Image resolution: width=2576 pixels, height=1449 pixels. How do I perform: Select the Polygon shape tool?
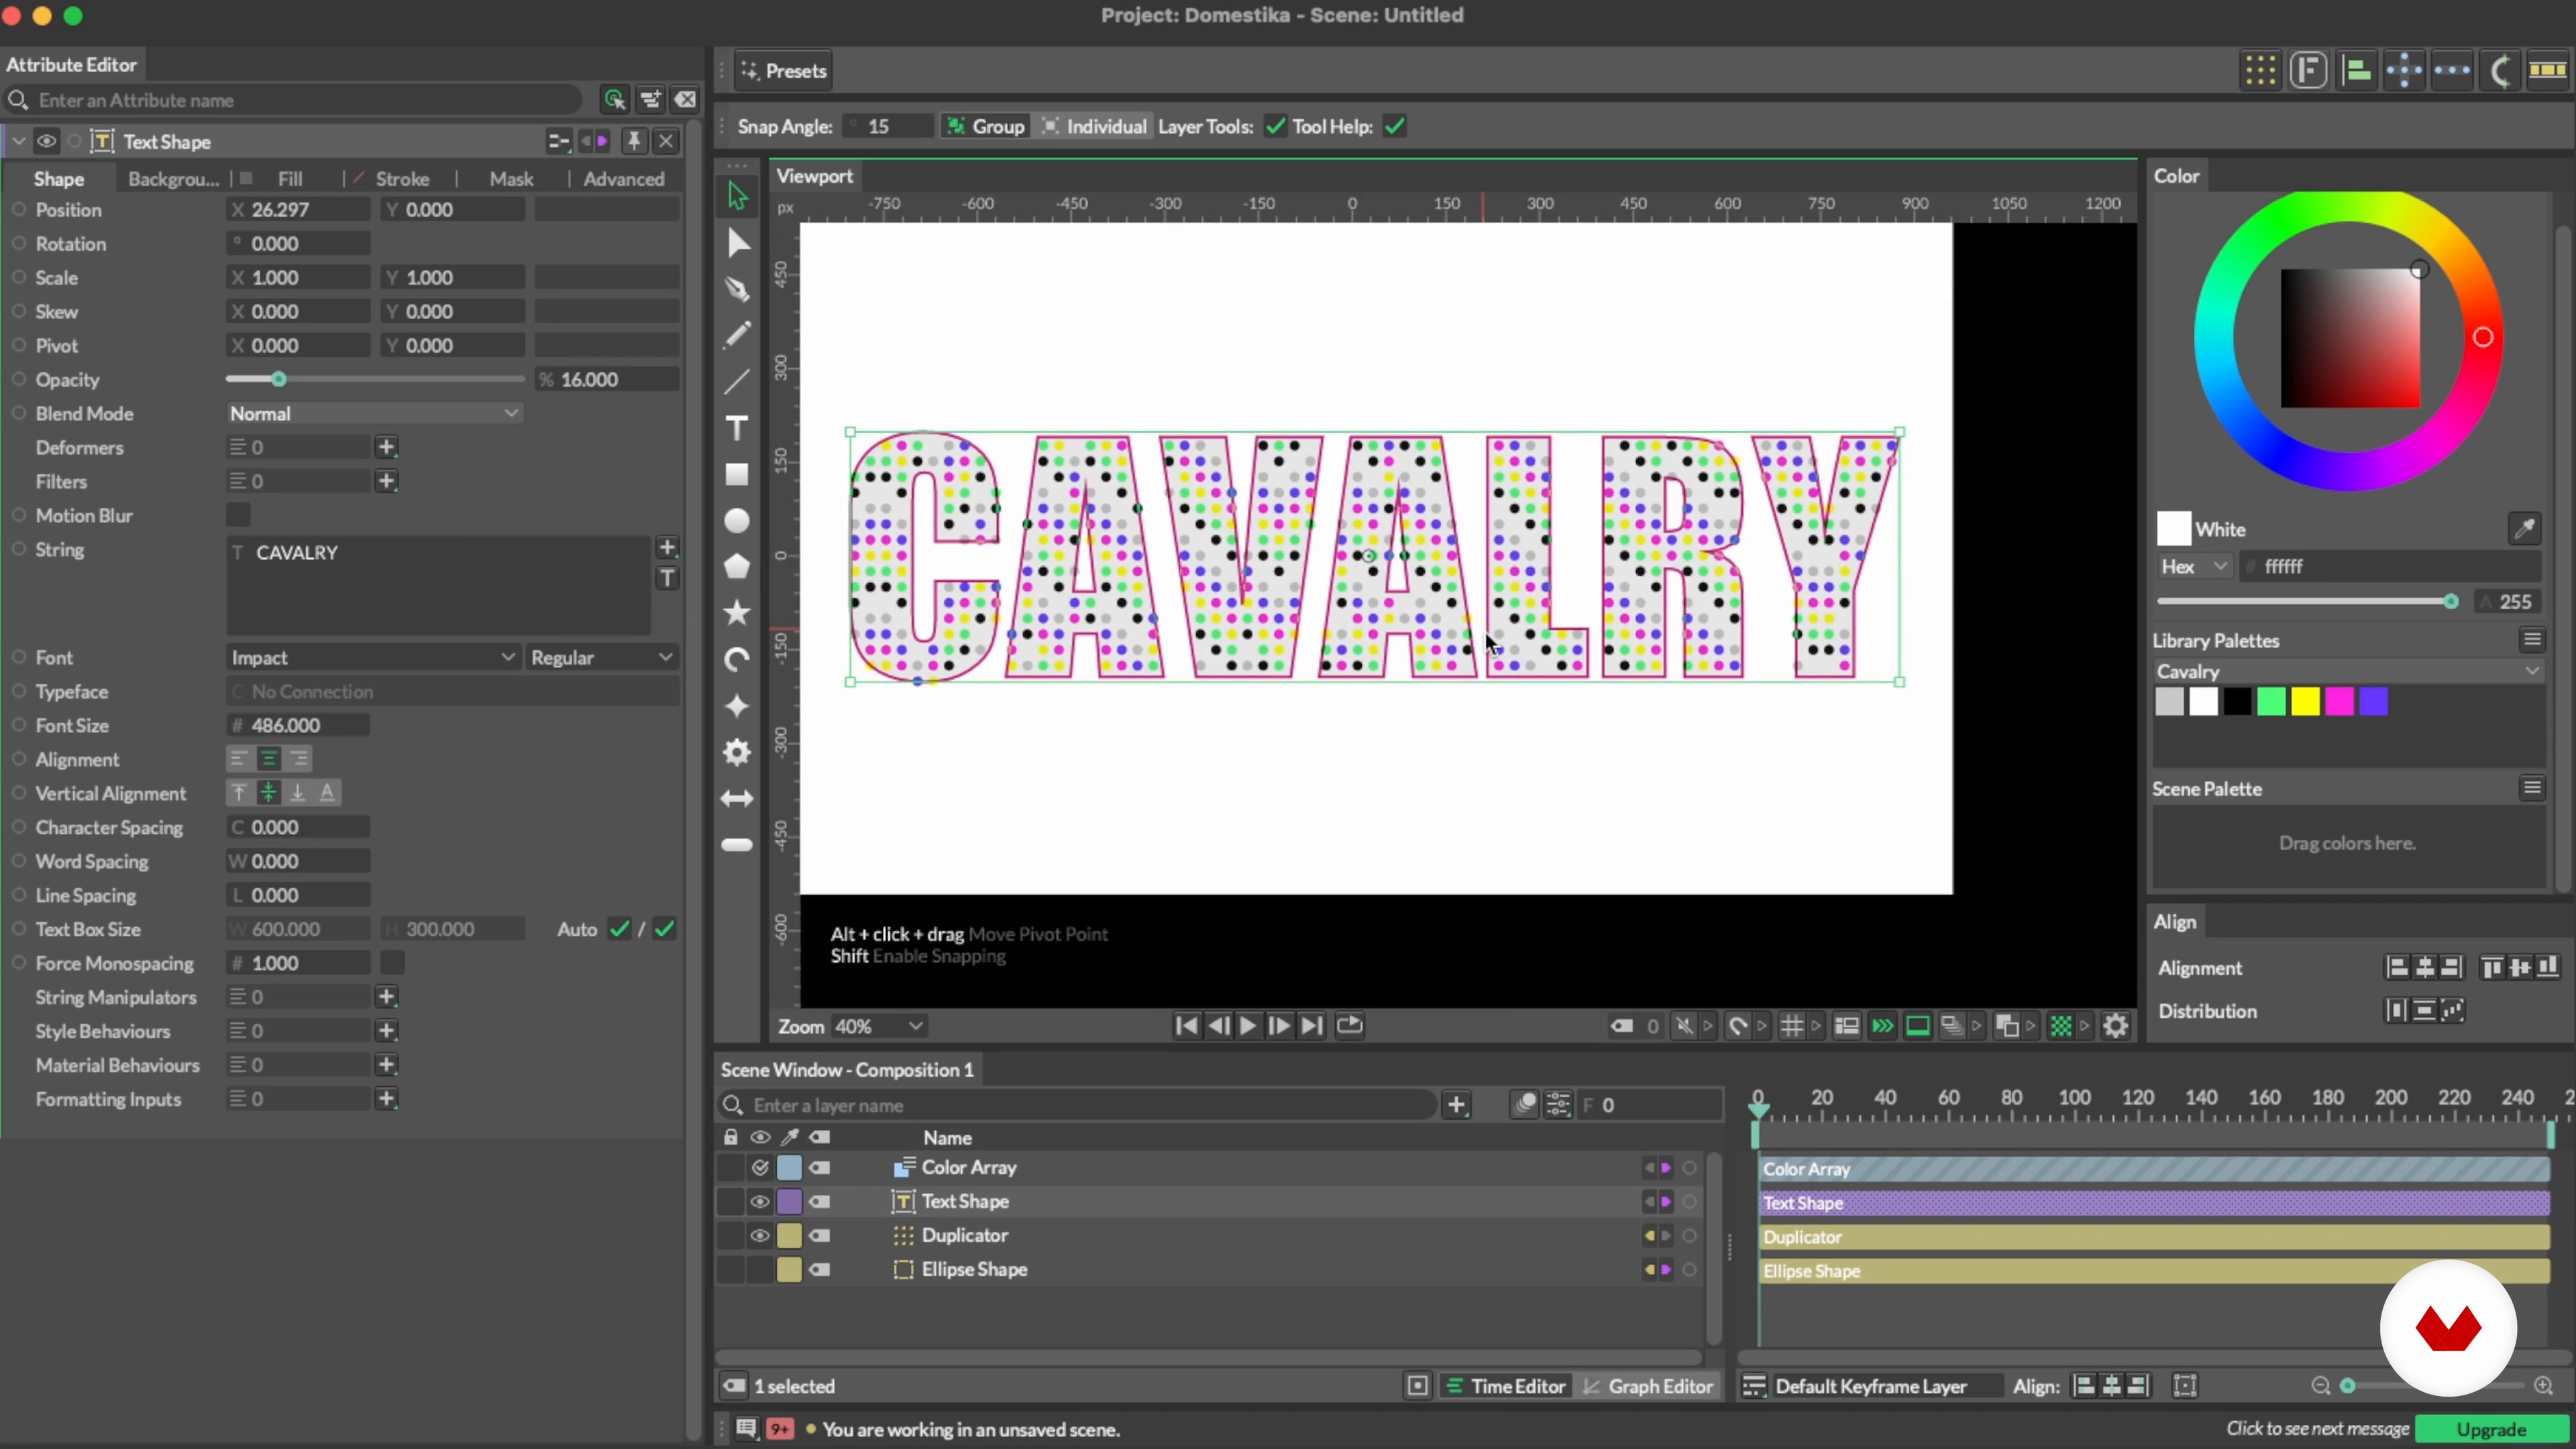(737, 567)
